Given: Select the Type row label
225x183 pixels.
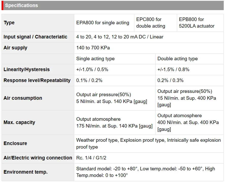Looking at the screenshot, I should (9, 23).
